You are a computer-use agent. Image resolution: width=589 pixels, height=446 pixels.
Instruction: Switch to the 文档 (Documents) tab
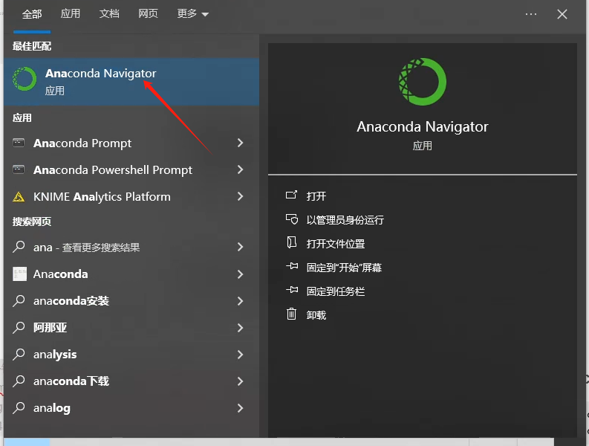(x=109, y=14)
